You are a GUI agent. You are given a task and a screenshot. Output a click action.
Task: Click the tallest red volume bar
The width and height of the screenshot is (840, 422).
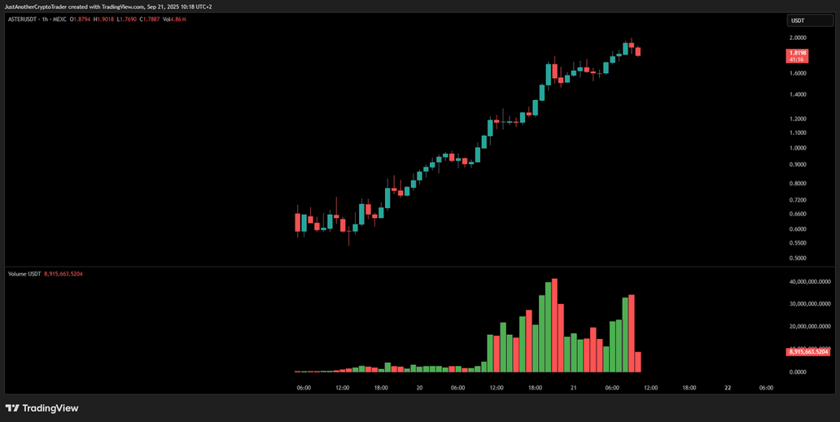pyautogui.click(x=554, y=325)
